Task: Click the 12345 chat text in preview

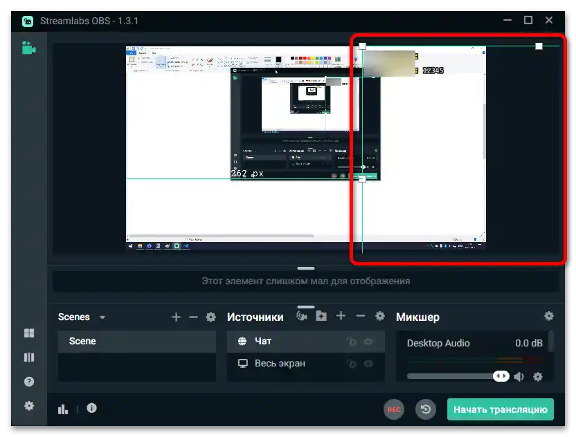Action: coord(433,71)
